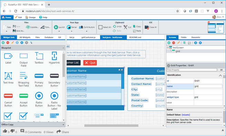Open the Database tab
The image size is (226, 136).
[x=49, y=37]
